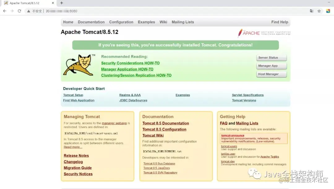
Task: Close the Apache Tomcat/8.5.12 tab
Action: (x=53, y=3)
